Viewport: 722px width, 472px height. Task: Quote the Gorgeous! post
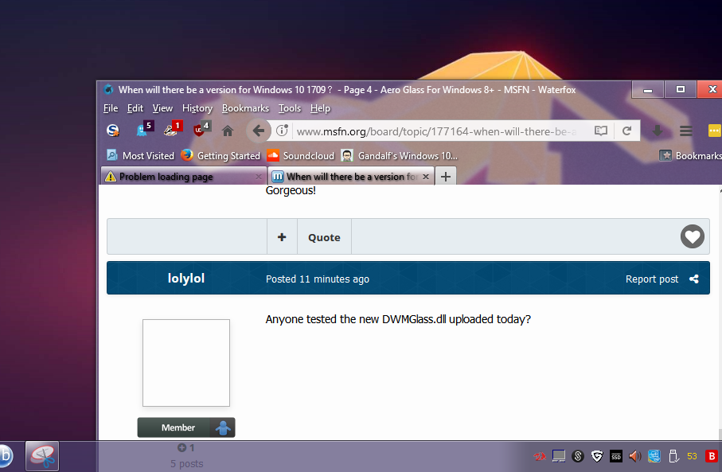[324, 237]
